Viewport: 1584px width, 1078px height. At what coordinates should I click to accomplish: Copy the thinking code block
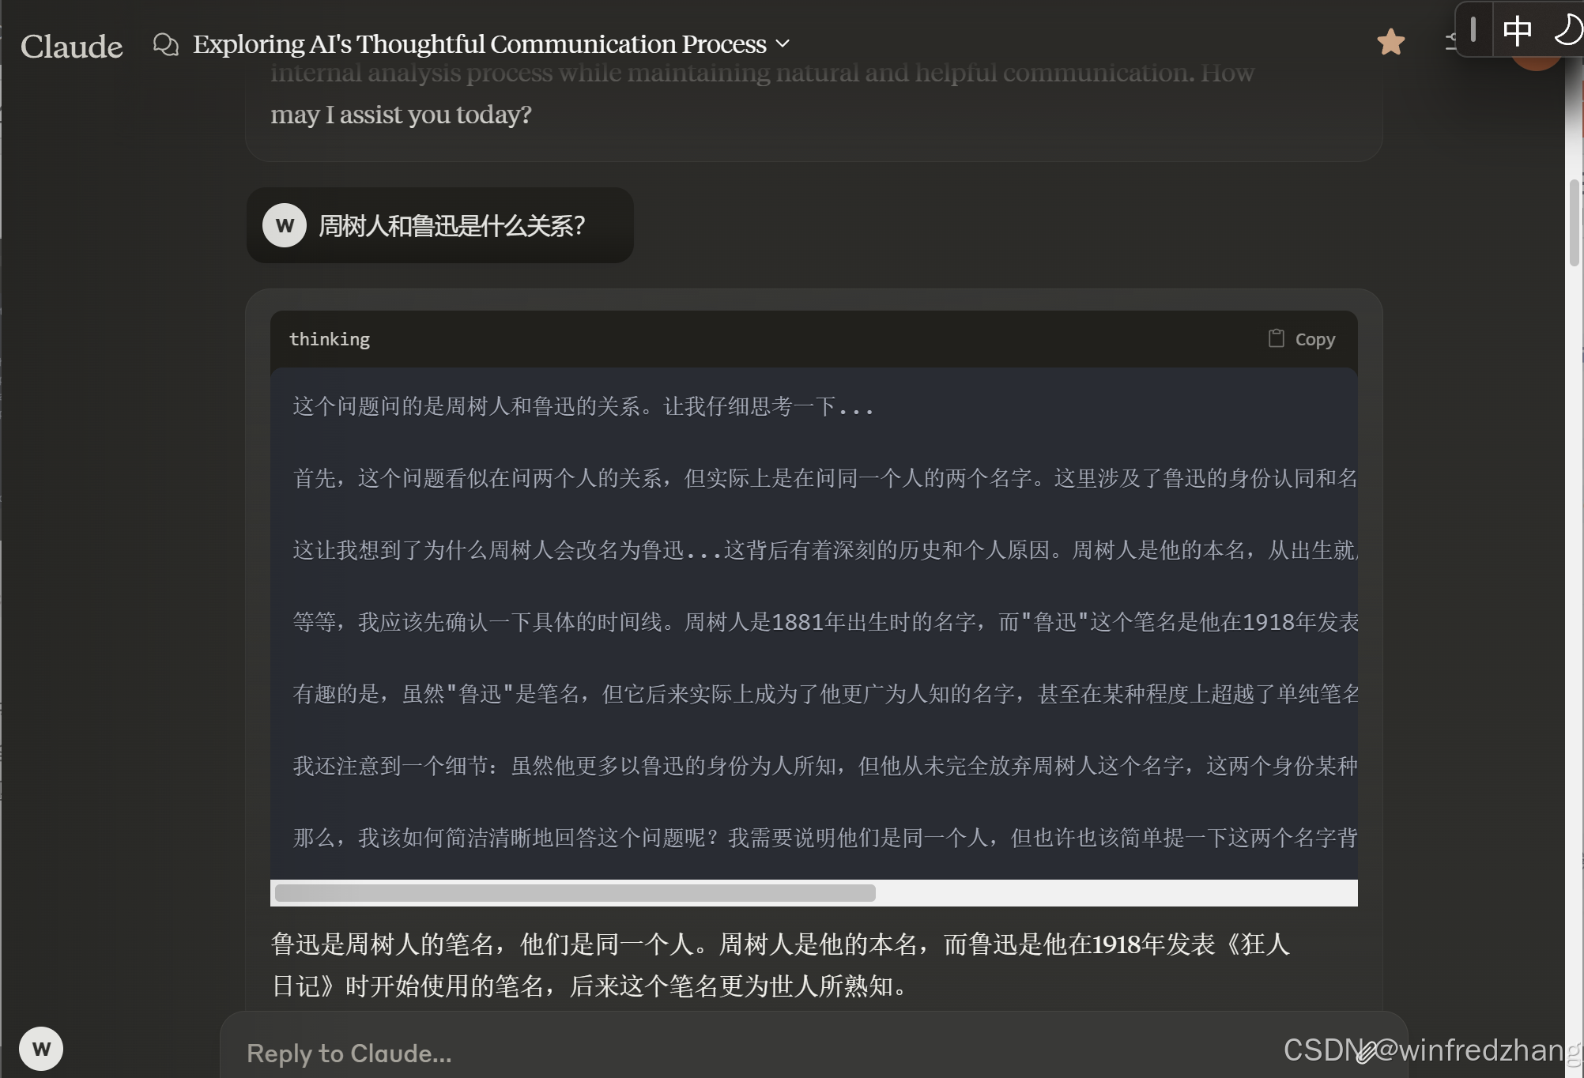coord(1314,339)
